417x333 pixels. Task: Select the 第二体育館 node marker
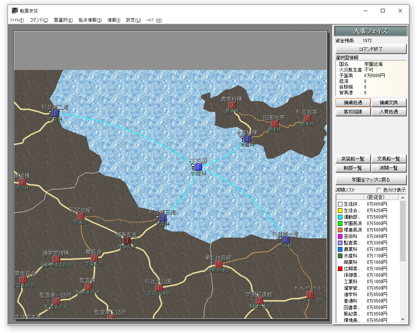click(218, 264)
